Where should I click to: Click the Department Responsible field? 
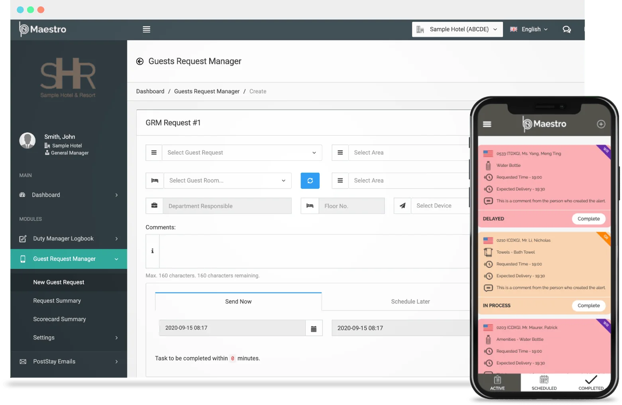click(x=227, y=205)
